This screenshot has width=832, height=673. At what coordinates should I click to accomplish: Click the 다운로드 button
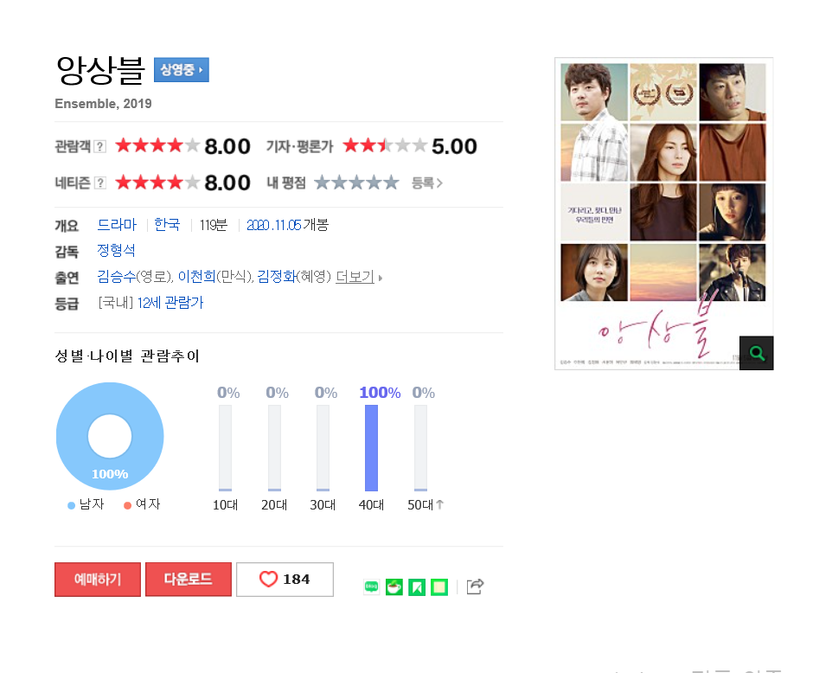pos(189,580)
